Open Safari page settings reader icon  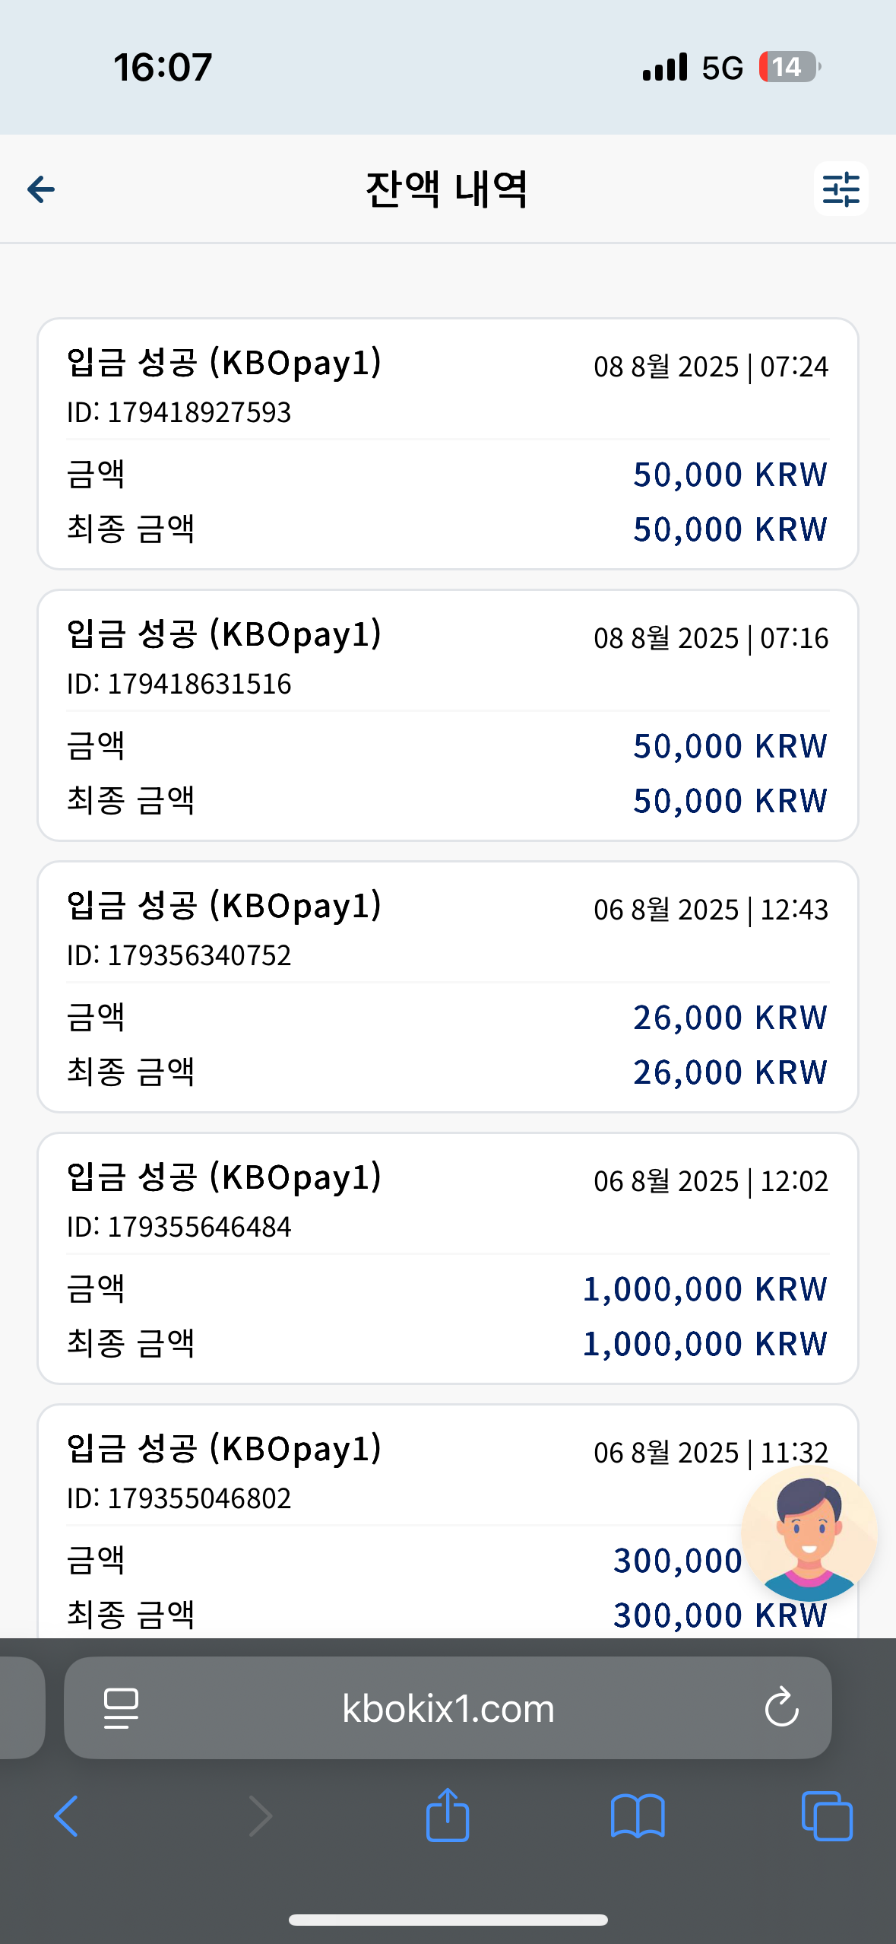[x=121, y=1708]
